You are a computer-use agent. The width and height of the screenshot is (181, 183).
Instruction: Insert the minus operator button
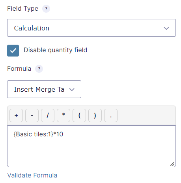[32, 115]
